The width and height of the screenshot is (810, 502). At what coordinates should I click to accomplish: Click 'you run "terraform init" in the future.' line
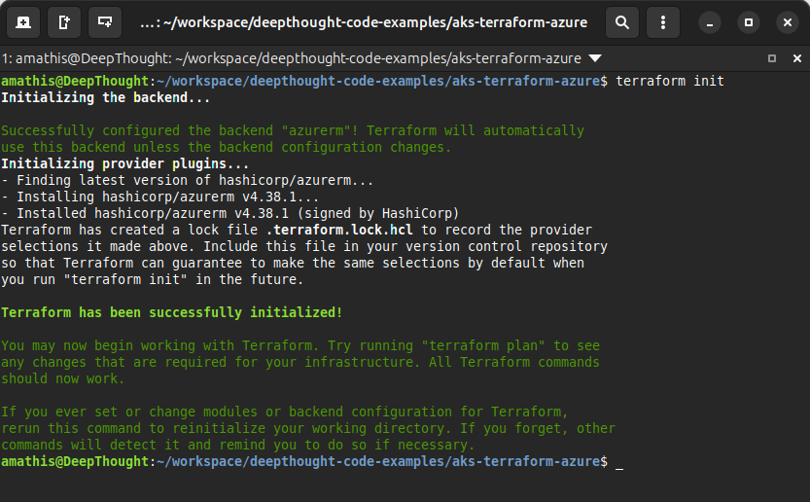coord(153,279)
